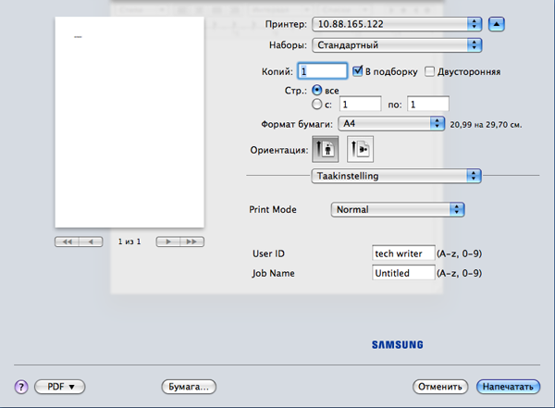Click the Напечатать print button

pyautogui.click(x=508, y=387)
